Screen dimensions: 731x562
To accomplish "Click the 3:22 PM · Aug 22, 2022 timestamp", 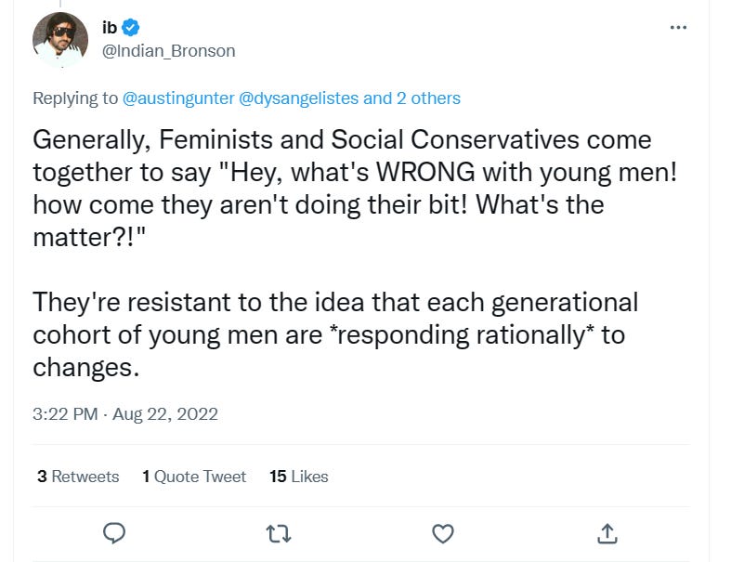I will click(125, 413).
